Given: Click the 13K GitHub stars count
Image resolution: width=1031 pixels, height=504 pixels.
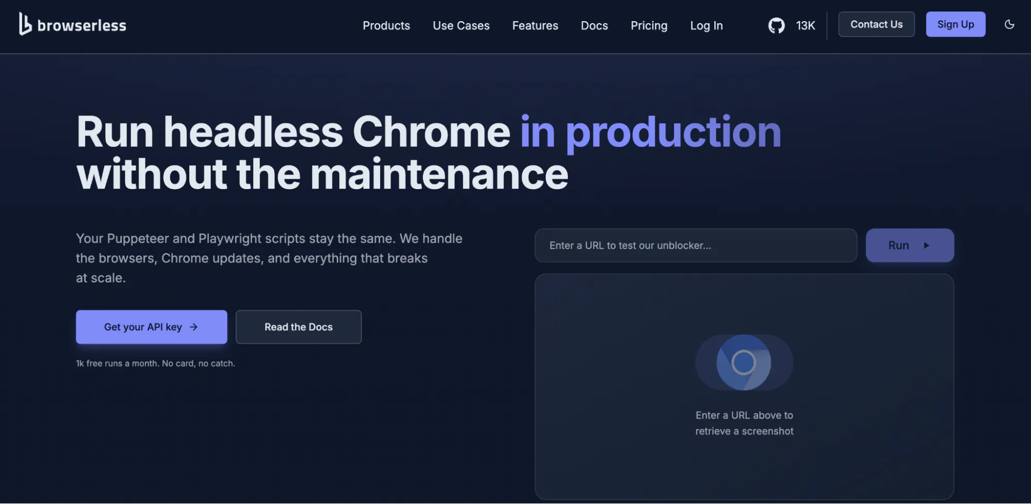Looking at the screenshot, I should 805,25.
